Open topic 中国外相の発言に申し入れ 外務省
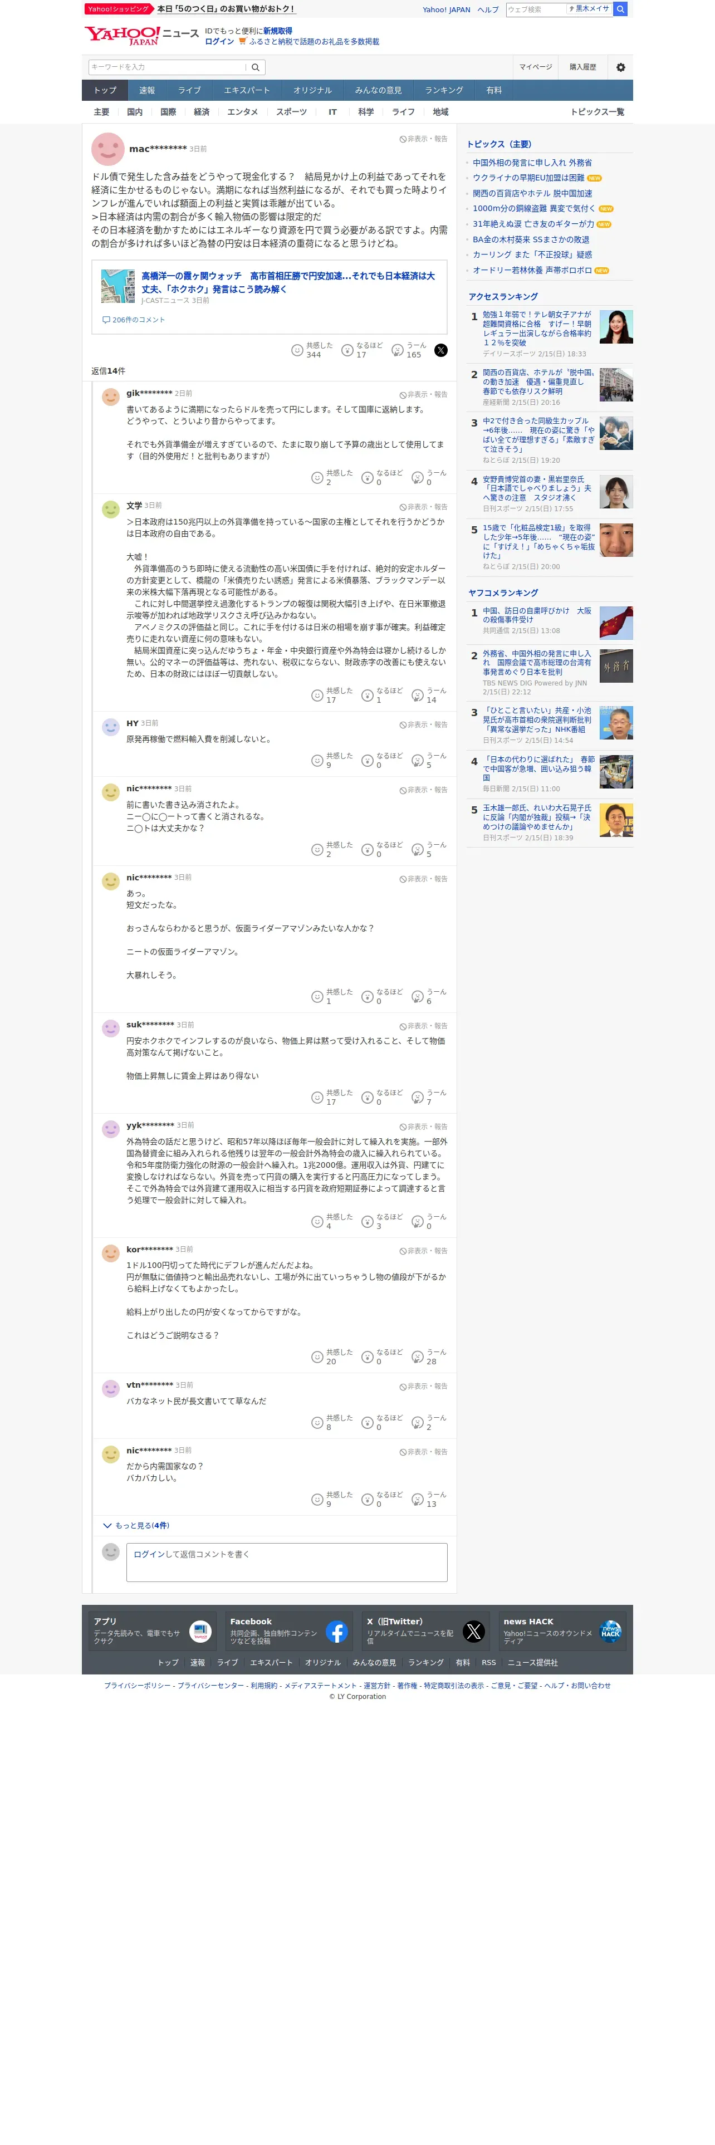The height and width of the screenshot is (2145, 715). pyautogui.click(x=532, y=163)
